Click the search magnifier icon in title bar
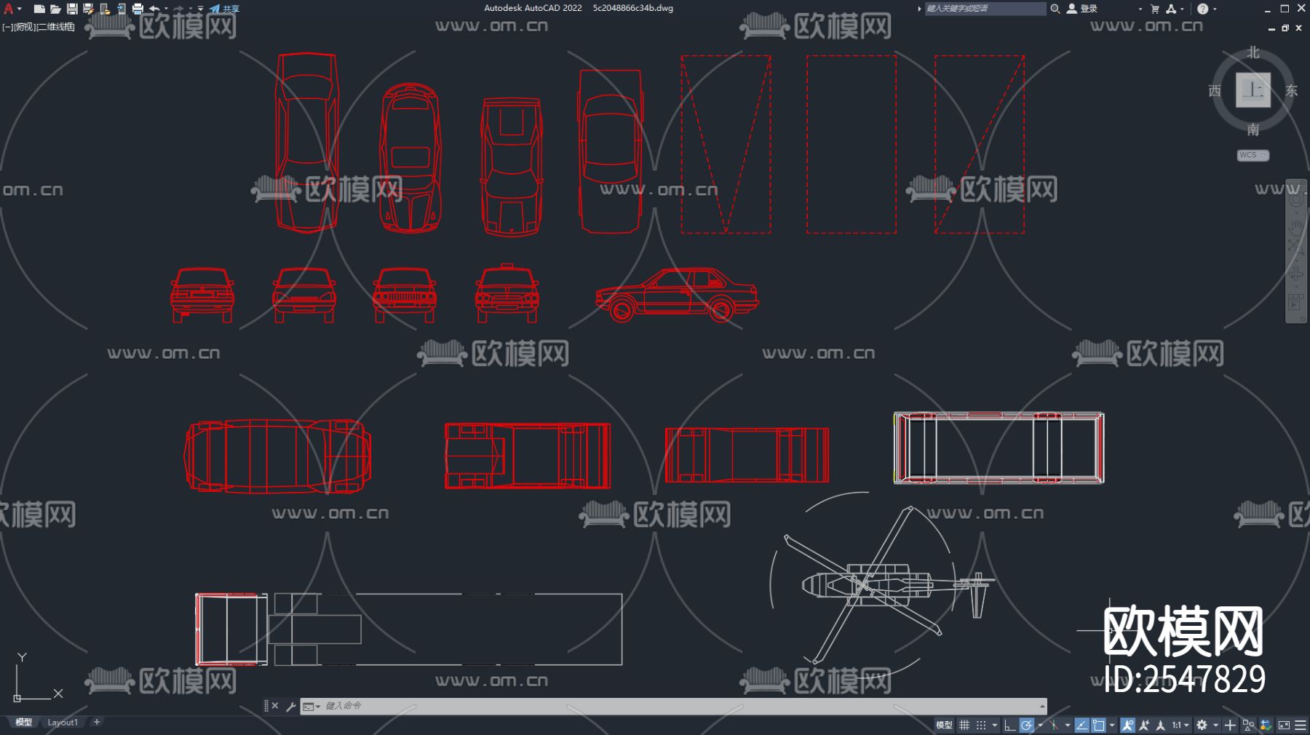 [1055, 9]
